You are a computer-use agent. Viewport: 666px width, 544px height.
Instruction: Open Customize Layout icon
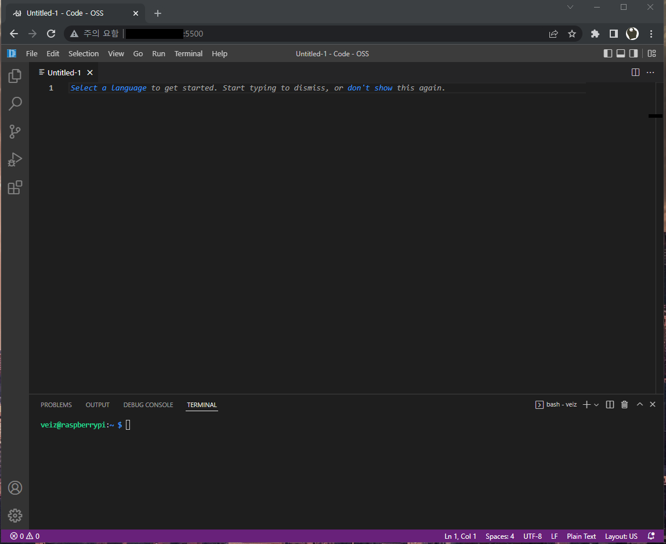pyautogui.click(x=651, y=53)
